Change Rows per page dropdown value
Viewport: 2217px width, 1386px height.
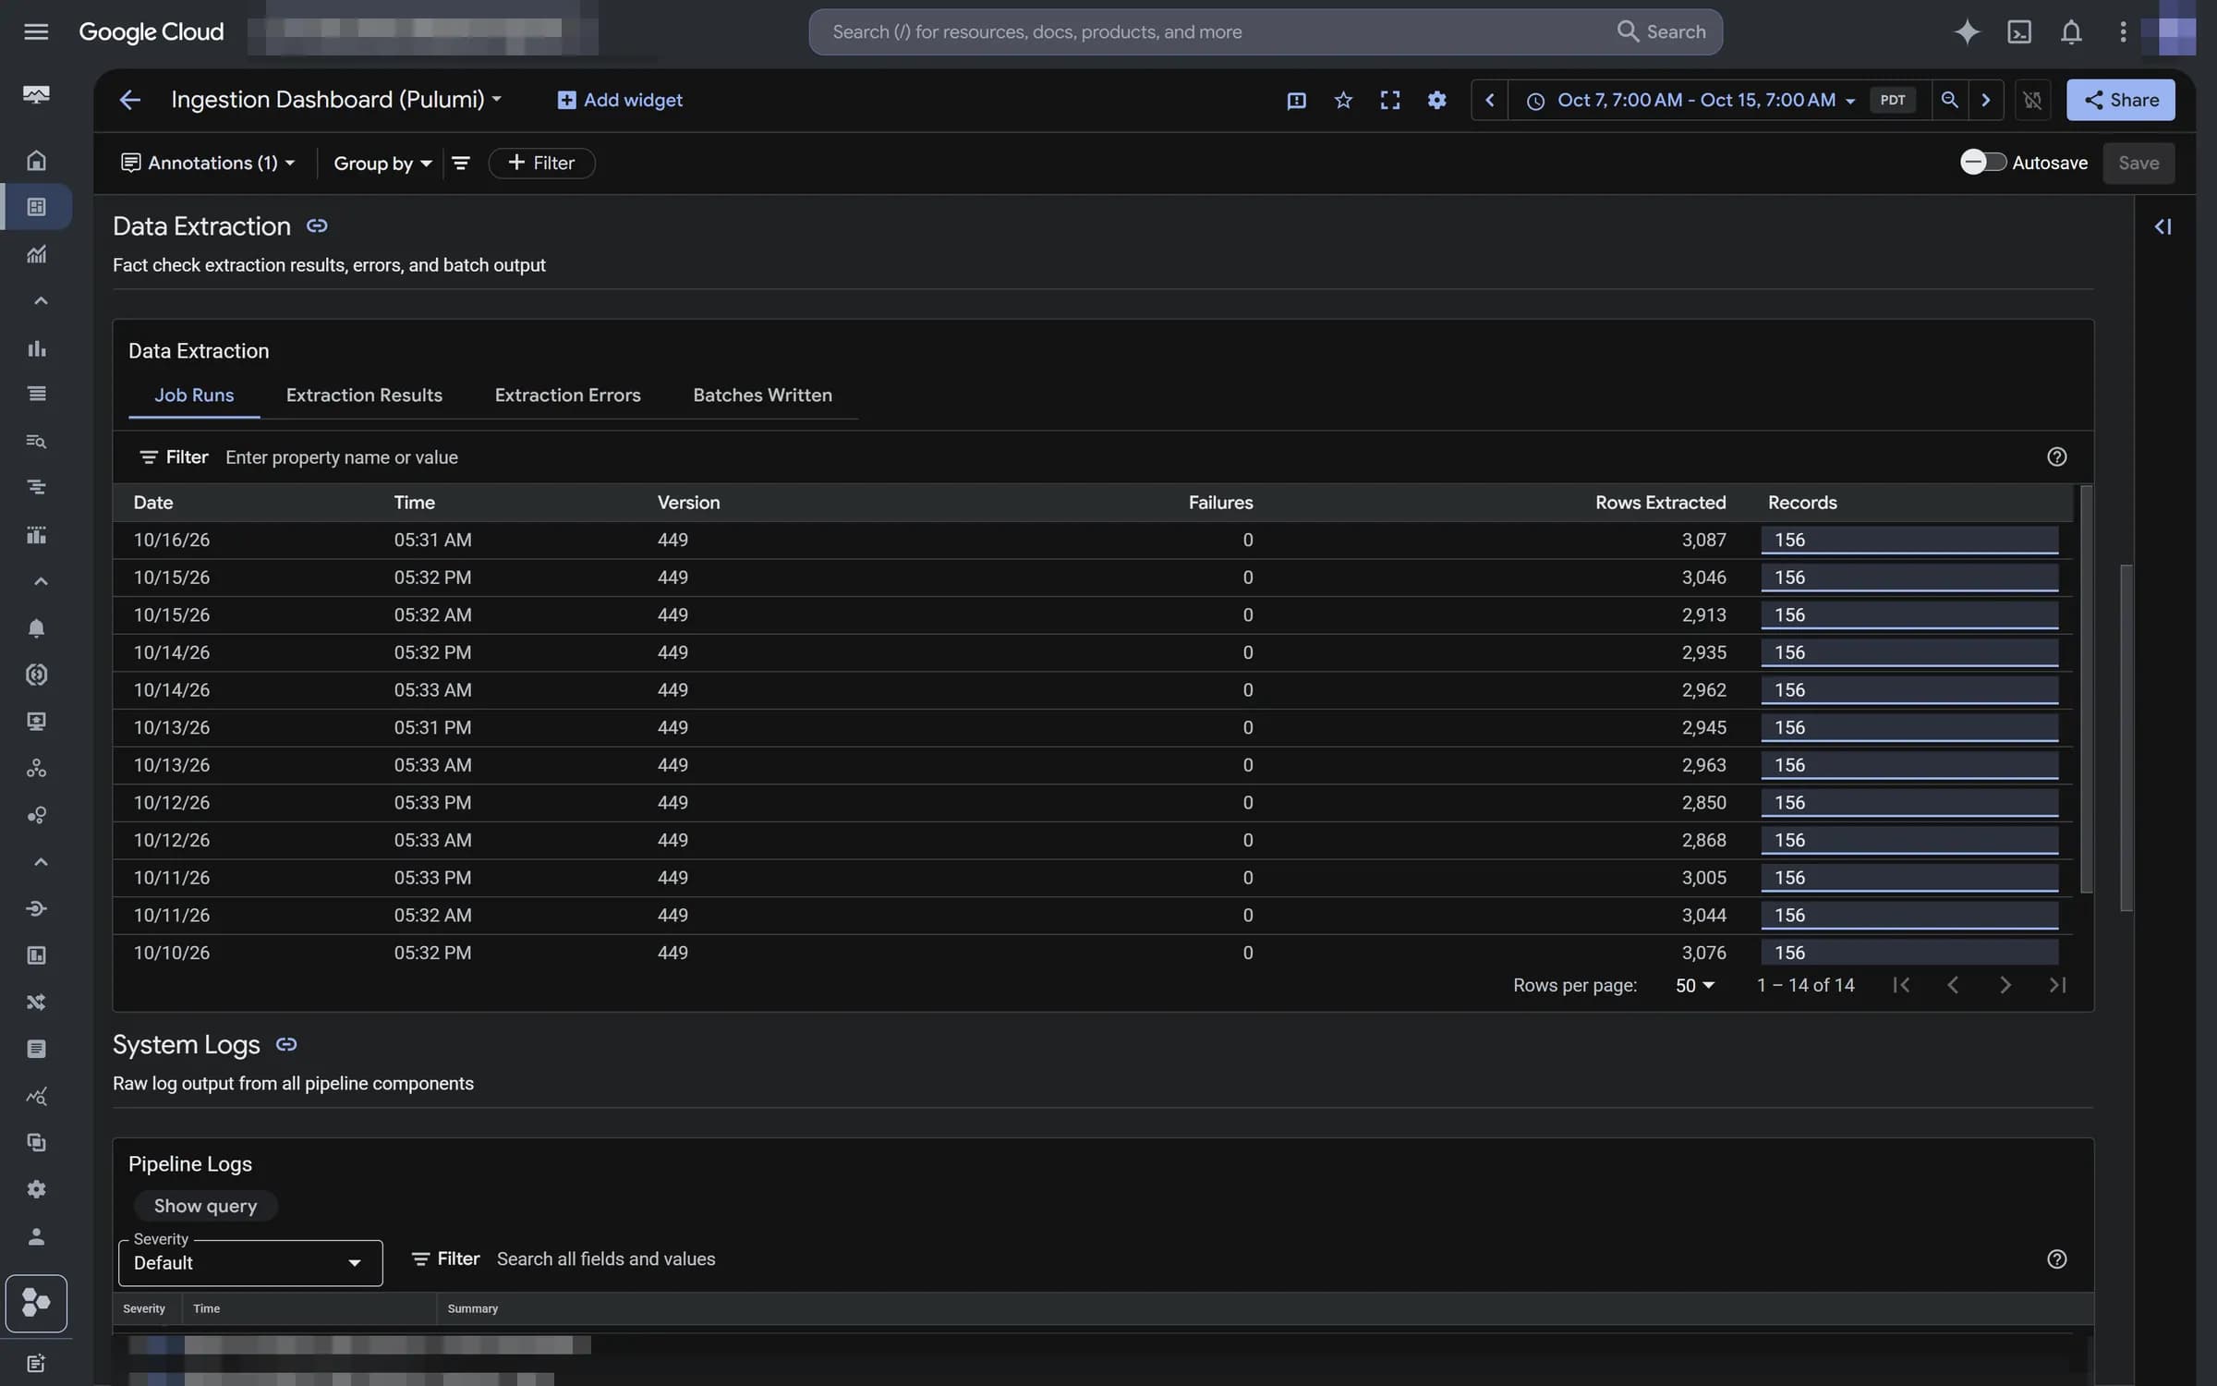coord(1695,985)
